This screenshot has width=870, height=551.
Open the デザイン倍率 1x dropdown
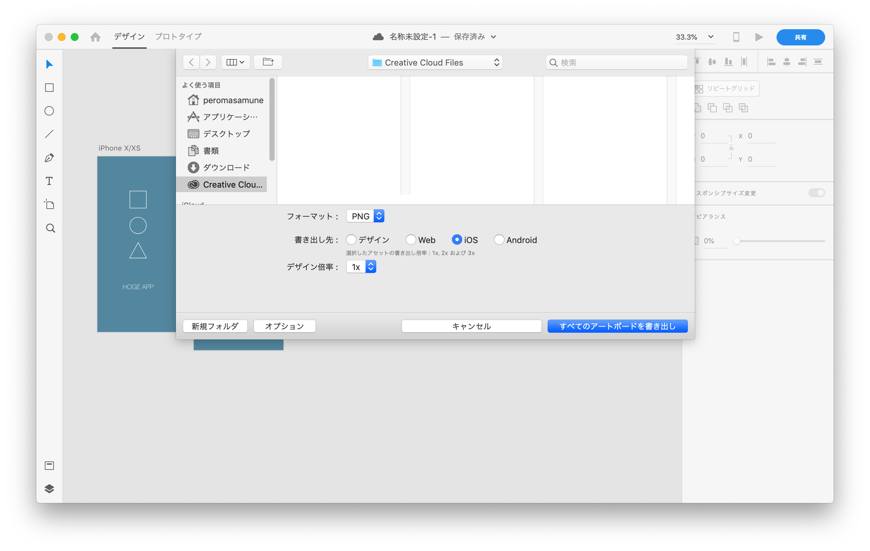coord(361,267)
